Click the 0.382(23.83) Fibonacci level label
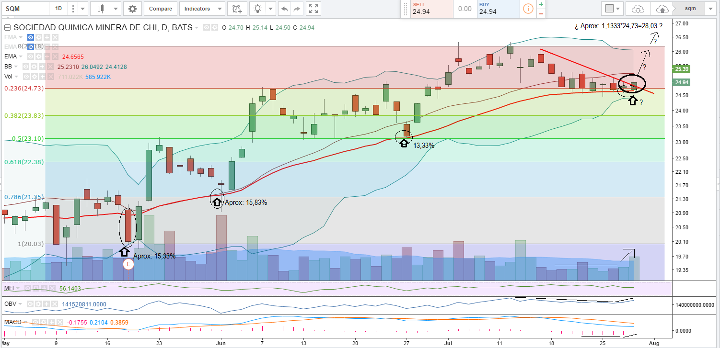Screen dimensions: 720x348 coord(24,115)
